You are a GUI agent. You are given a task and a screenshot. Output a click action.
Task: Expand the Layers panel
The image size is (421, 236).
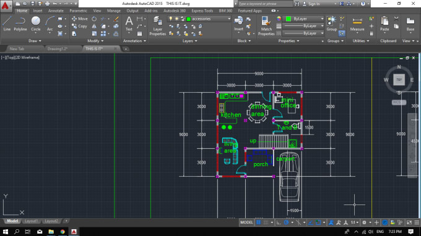pos(190,41)
